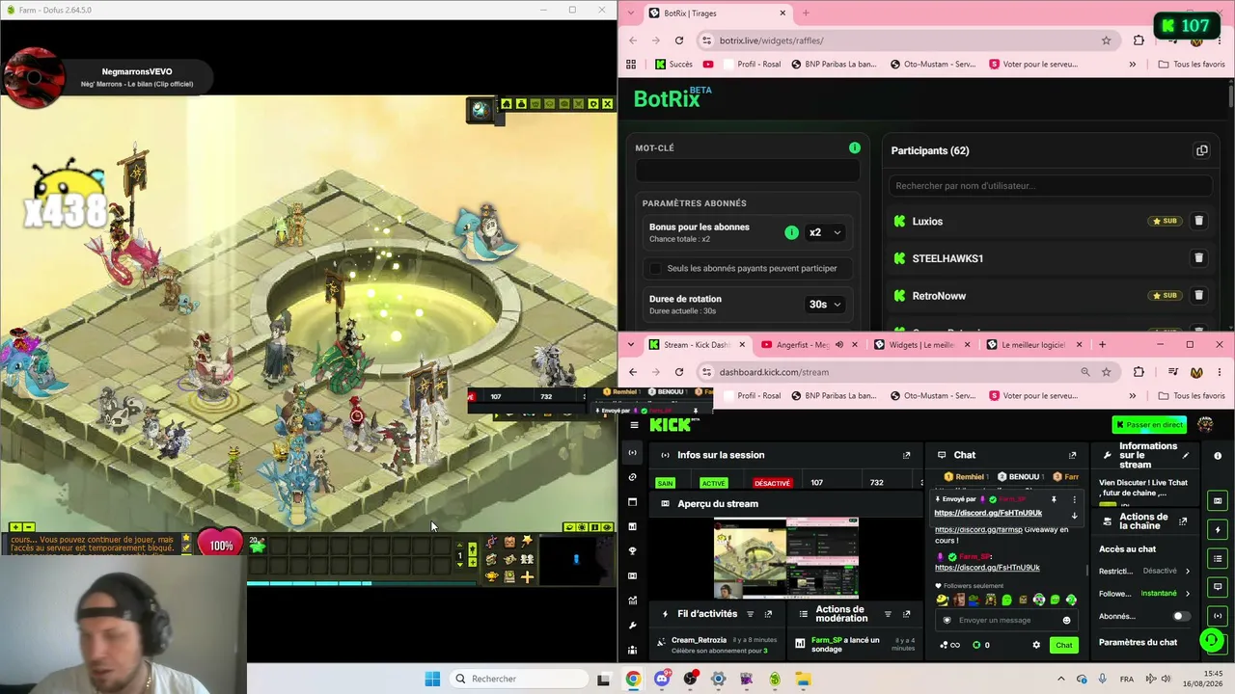
Task: Toggle the Abonnés chat access switch
Action: (1180, 616)
